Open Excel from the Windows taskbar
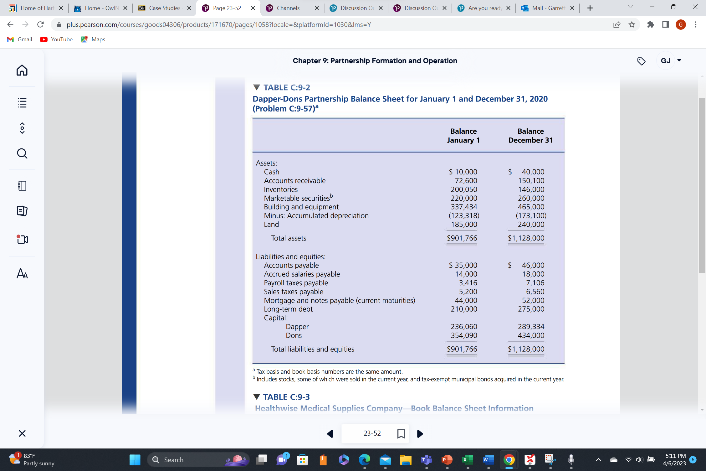Viewport: 706px width, 471px height. [468, 460]
